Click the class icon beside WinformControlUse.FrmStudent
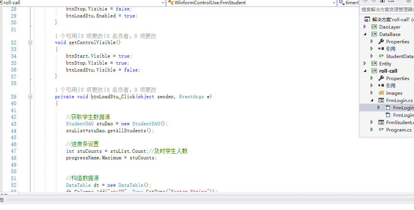The height and width of the screenshot is (210, 414). tap(171, 3)
